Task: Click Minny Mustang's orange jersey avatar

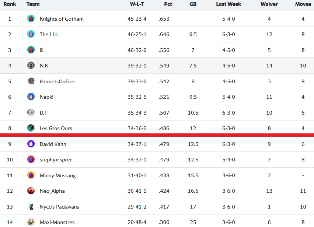Action: (31, 175)
